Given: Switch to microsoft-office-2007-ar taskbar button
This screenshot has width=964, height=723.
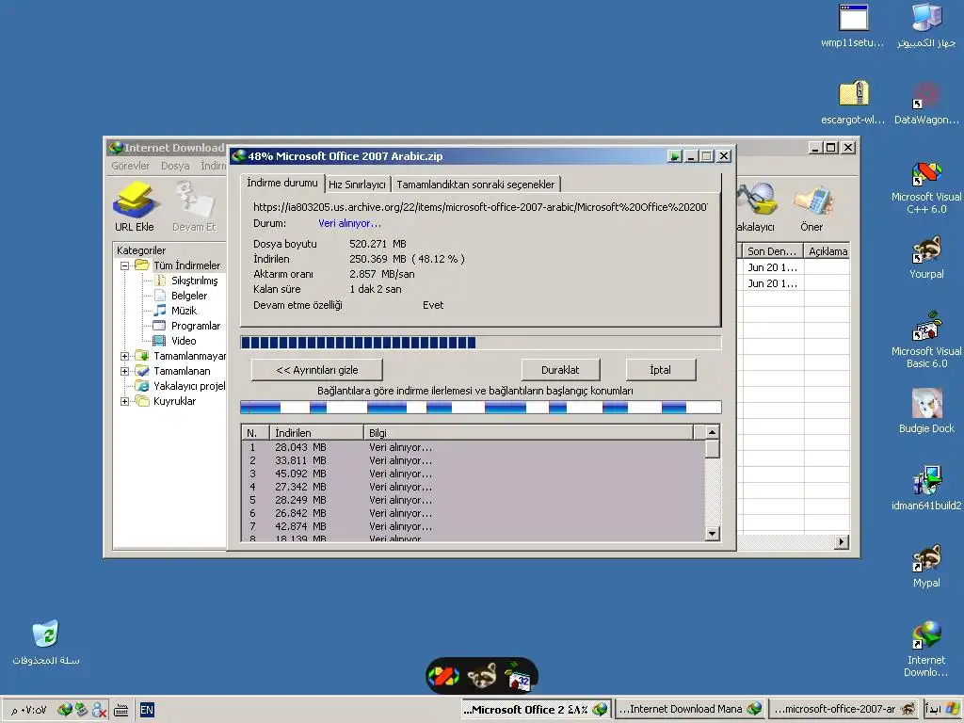Looking at the screenshot, I should [x=844, y=710].
